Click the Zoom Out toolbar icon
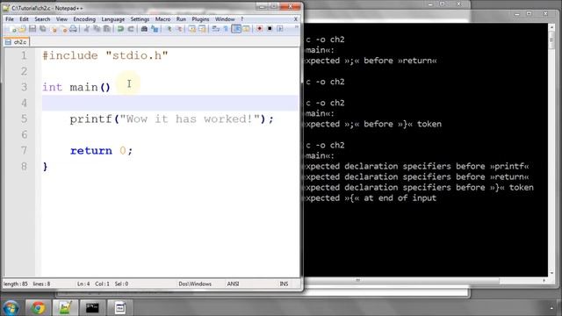The image size is (562, 316). [179, 29]
